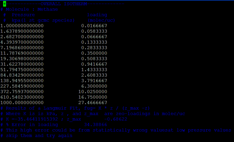This screenshot has width=234, height=142.
Task: Click the 'Results of a Langmuir Fit' line
Action: (75, 108)
